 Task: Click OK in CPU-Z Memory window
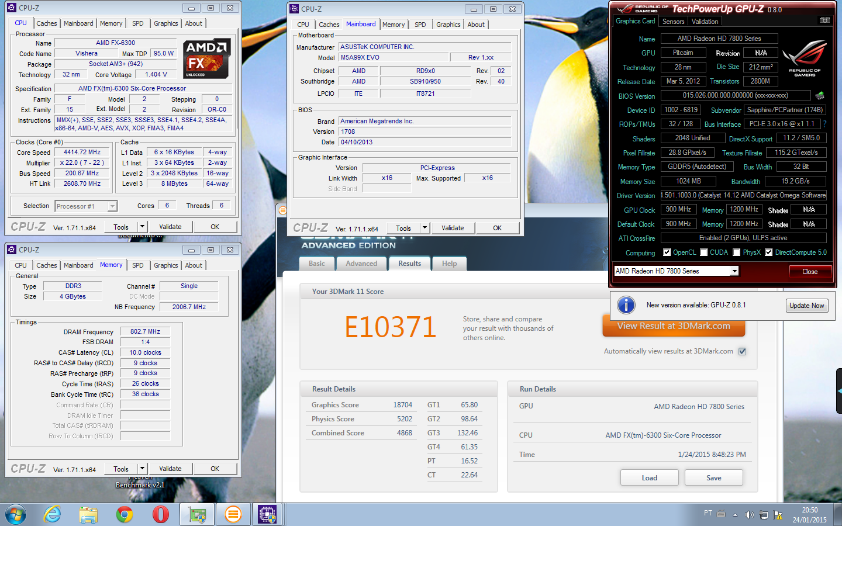[215, 469]
